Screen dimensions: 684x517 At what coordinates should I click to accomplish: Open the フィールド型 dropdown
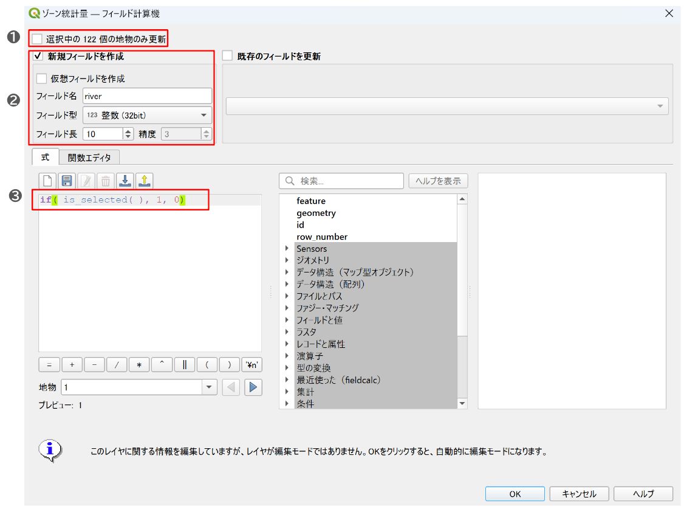click(x=147, y=116)
